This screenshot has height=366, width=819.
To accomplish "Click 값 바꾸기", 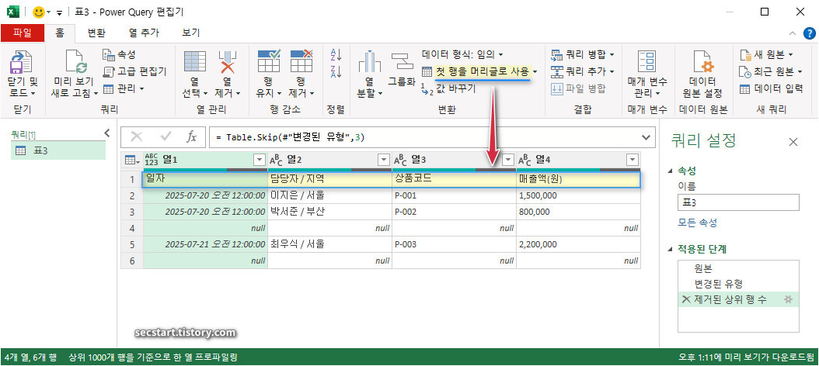I will 448,88.
